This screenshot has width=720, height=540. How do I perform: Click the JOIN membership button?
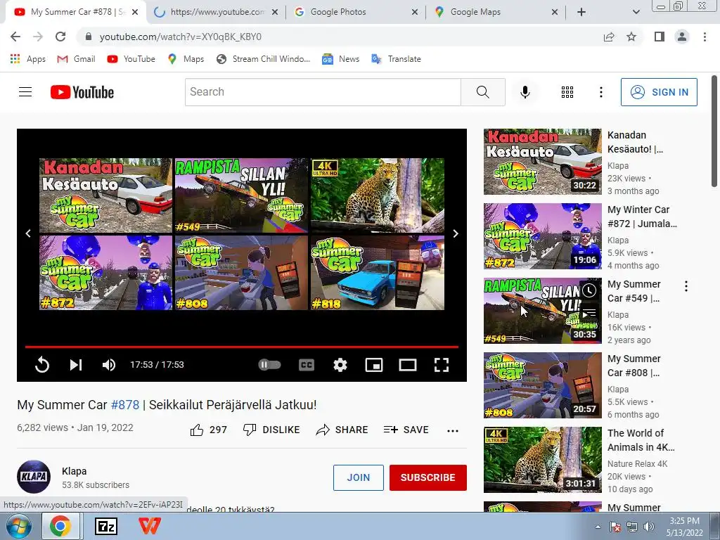[358, 477]
